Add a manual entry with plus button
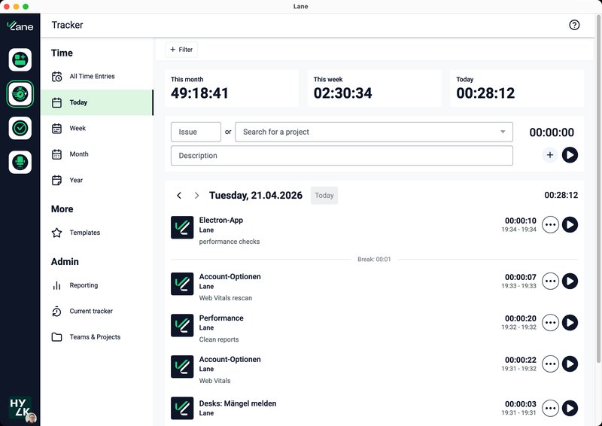The image size is (602, 426). point(550,155)
